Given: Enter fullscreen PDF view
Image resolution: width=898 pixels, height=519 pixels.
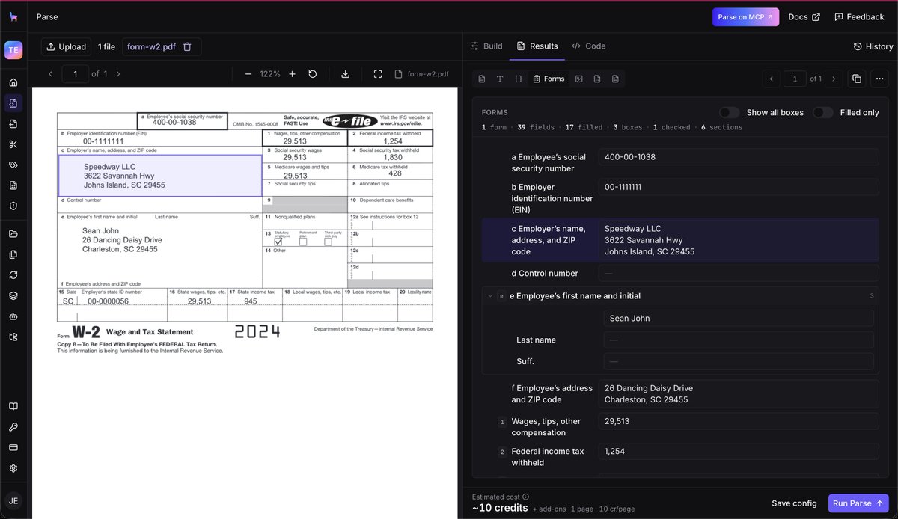Looking at the screenshot, I should [x=378, y=74].
